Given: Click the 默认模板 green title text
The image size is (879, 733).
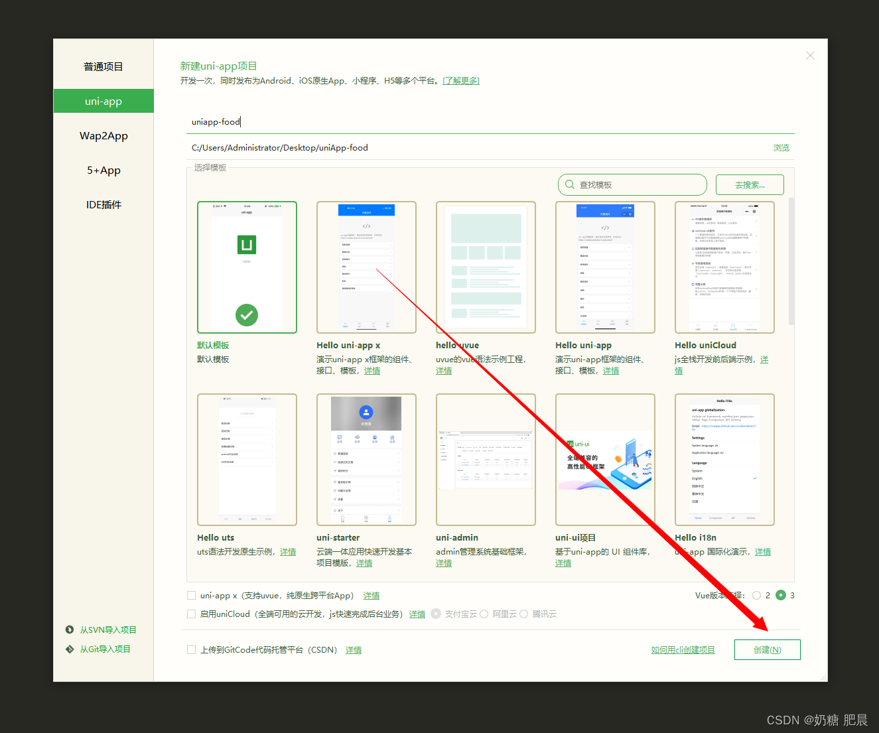Looking at the screenshot, I should [x=213, y=346].
